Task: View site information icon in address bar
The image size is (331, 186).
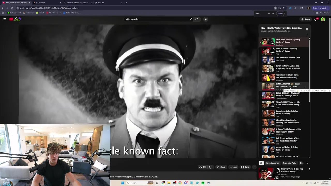Action: coord(18,8)
